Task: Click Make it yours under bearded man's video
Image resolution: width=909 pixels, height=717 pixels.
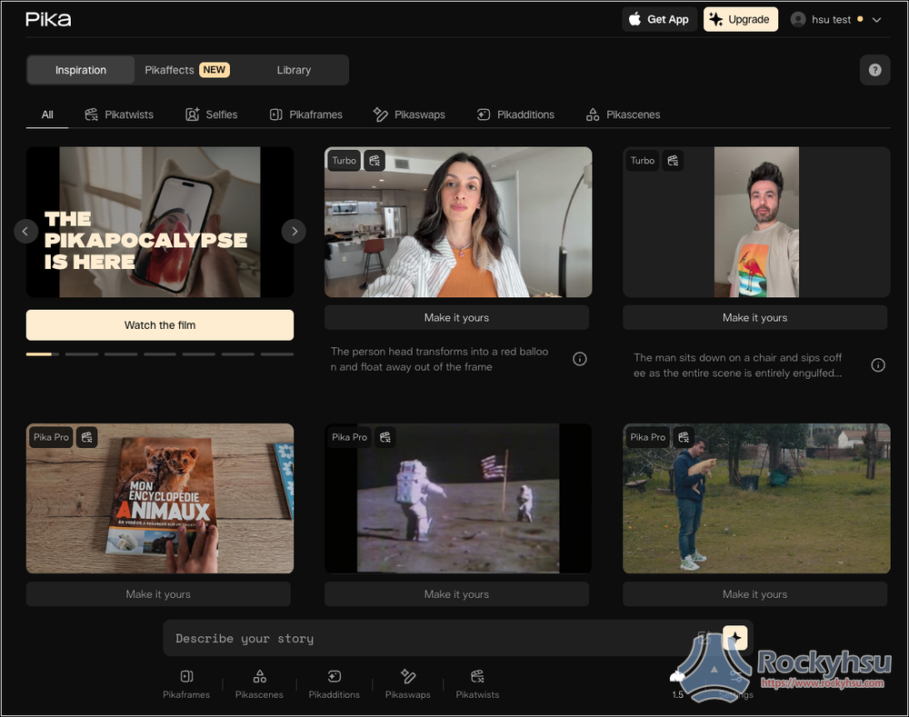Action: (754, 318)
